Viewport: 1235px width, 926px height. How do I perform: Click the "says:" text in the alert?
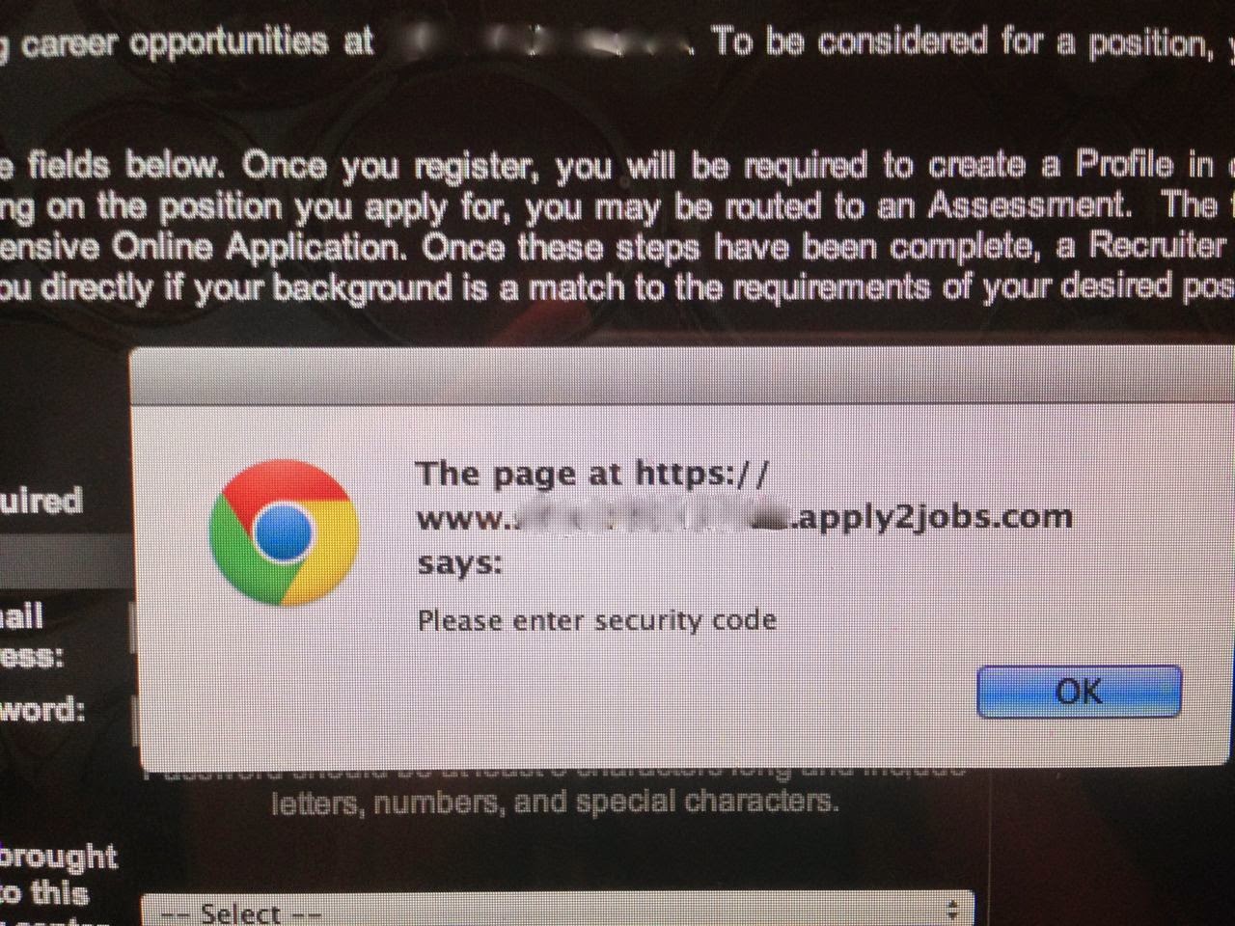coord(459,562)
